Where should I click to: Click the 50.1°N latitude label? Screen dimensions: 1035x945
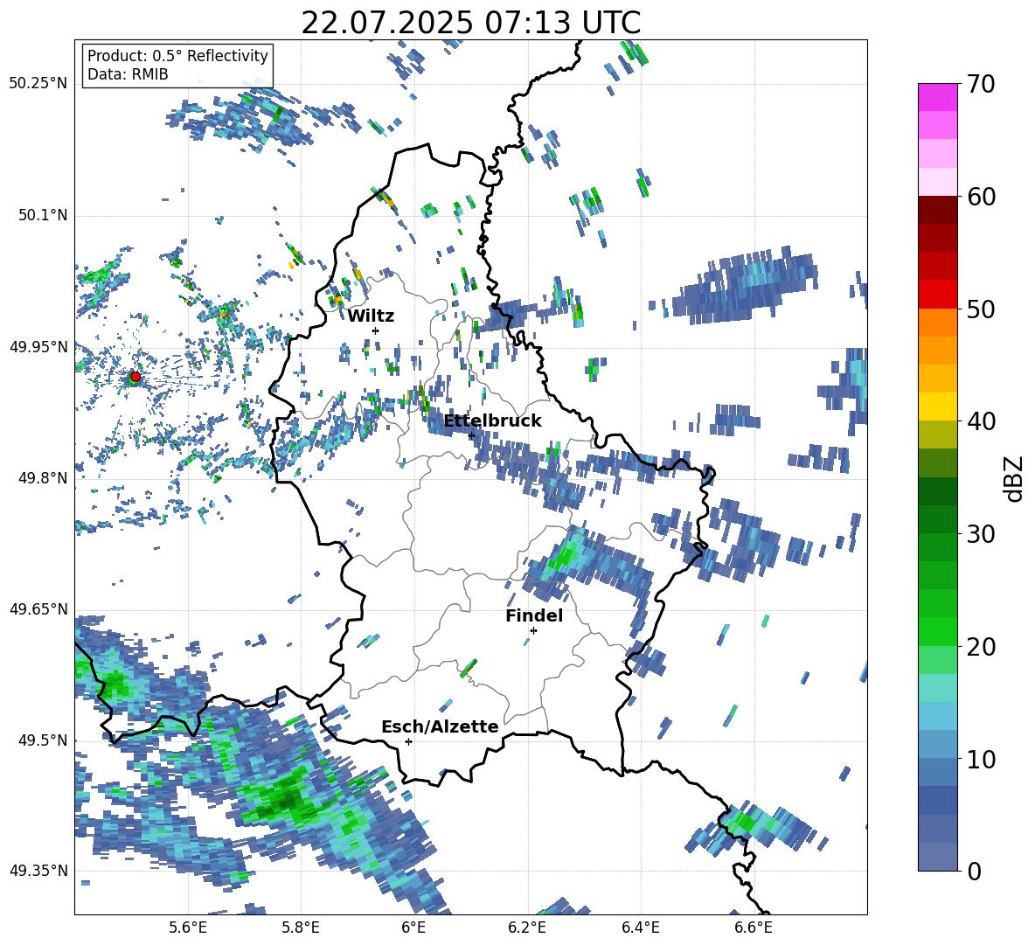tap(42, 215)
